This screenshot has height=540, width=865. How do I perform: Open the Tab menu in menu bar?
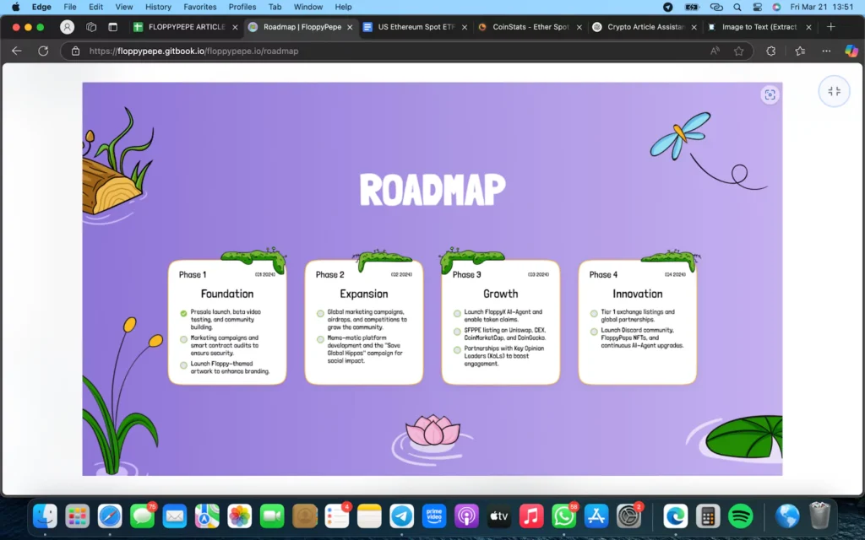pos(275,7)
